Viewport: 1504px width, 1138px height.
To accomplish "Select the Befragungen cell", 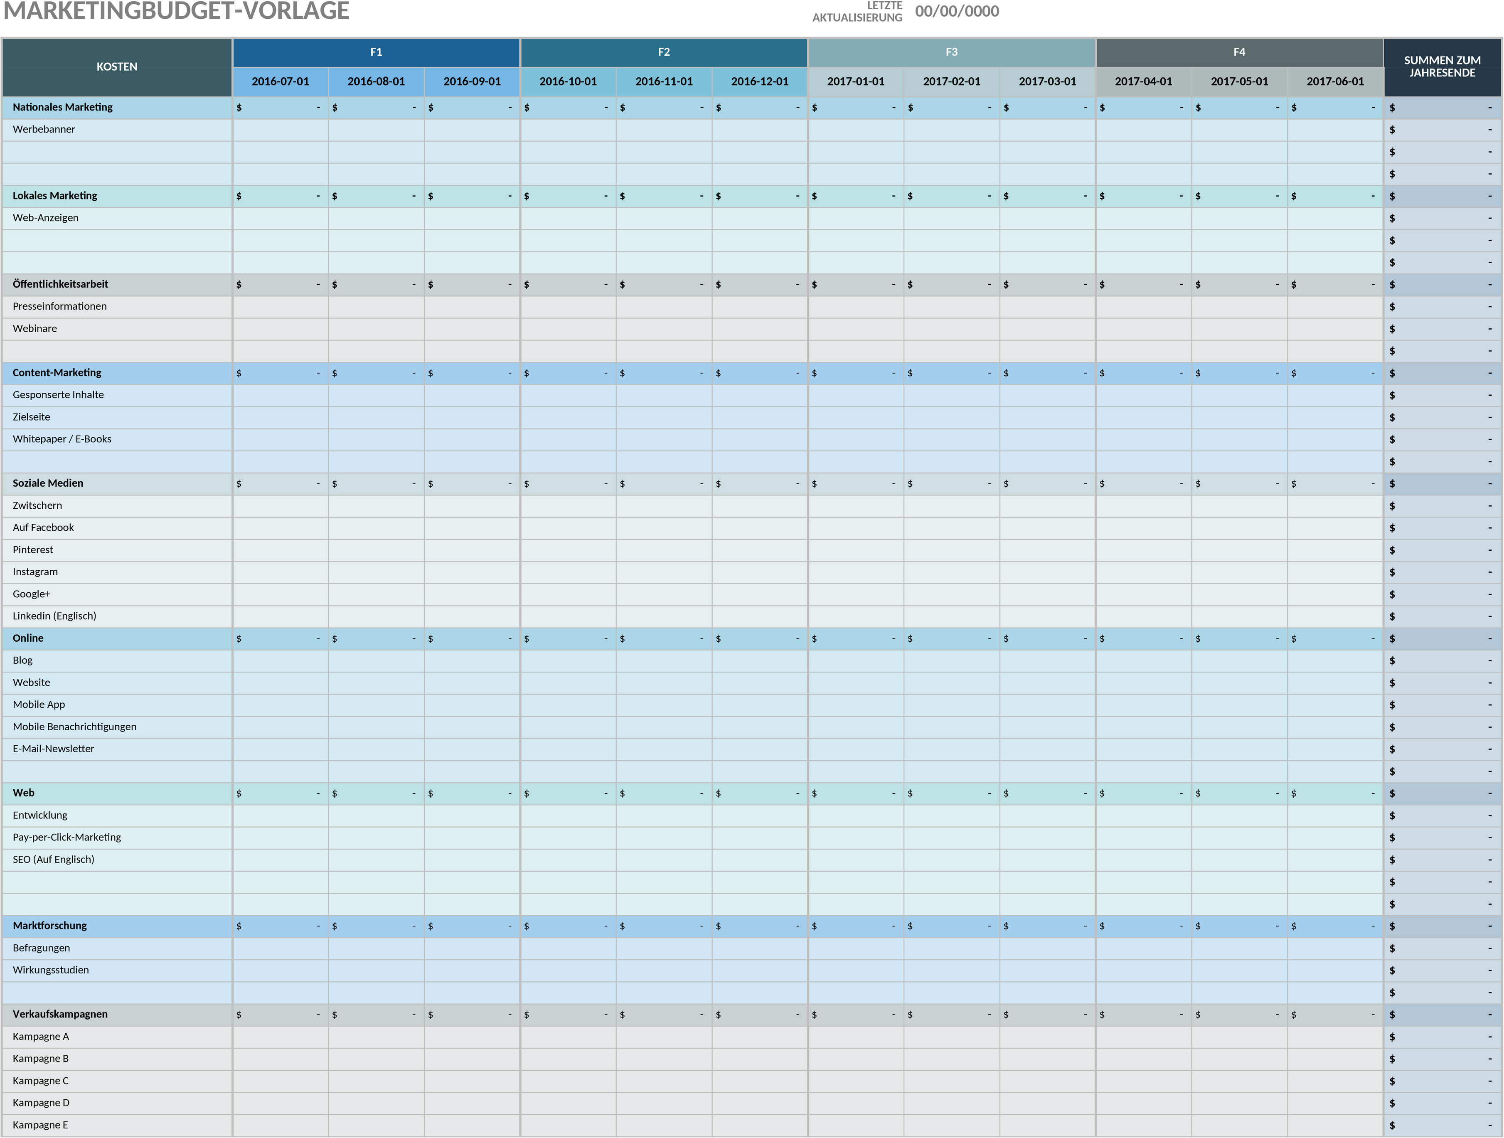I will coord(117,948).
